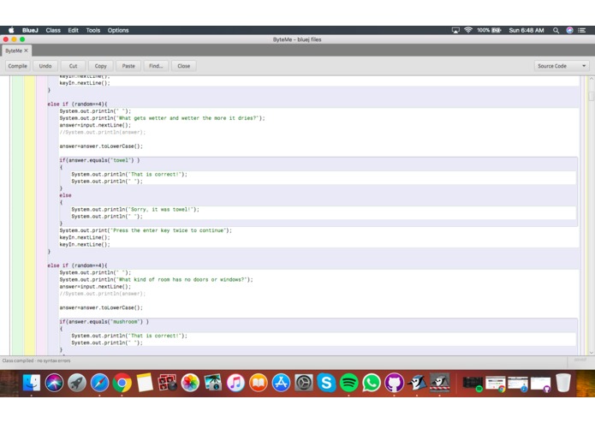Click the Wi-Fi status icon

468,30
